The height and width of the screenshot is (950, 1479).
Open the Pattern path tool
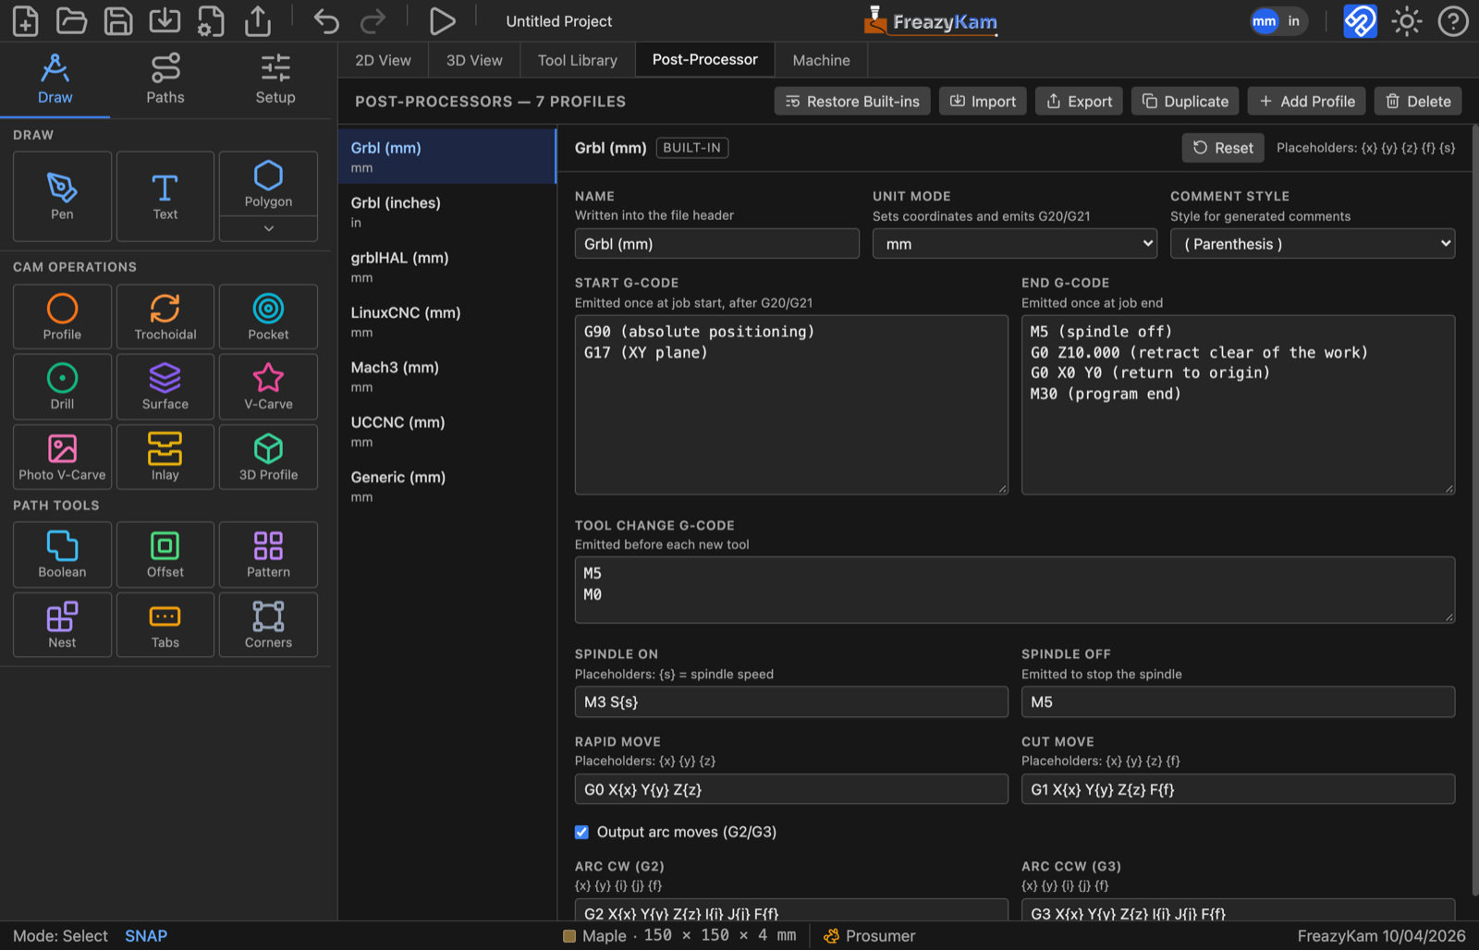click(x=268, y=554)
